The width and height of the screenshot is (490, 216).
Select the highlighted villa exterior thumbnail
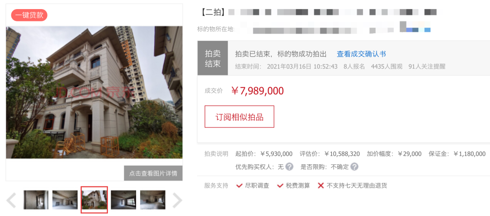tap(94, 200)
